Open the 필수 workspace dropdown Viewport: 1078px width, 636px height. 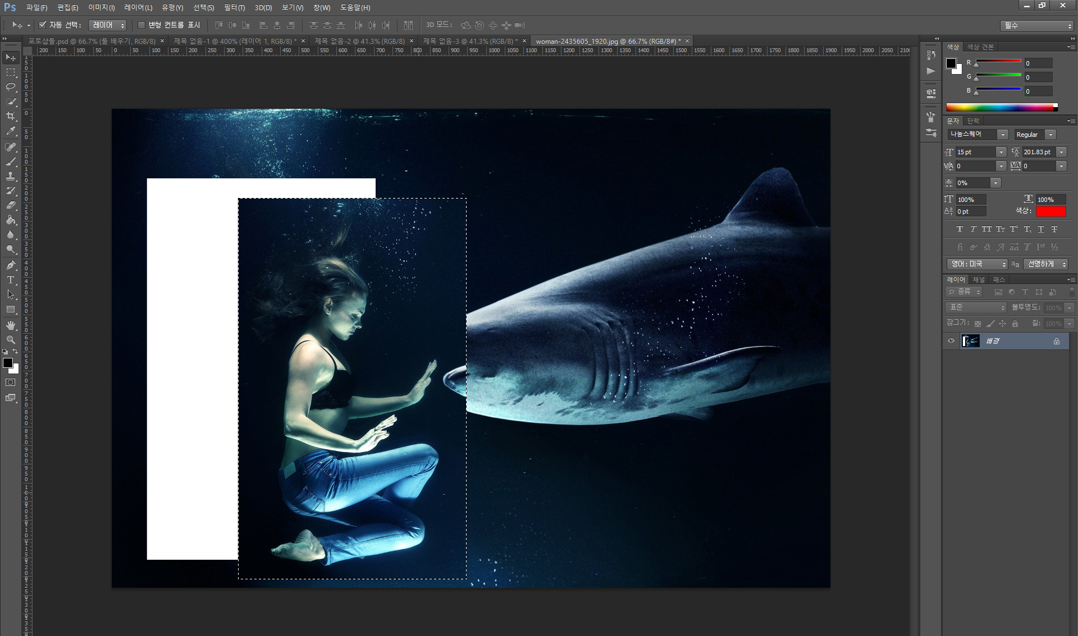[1036, 26]
